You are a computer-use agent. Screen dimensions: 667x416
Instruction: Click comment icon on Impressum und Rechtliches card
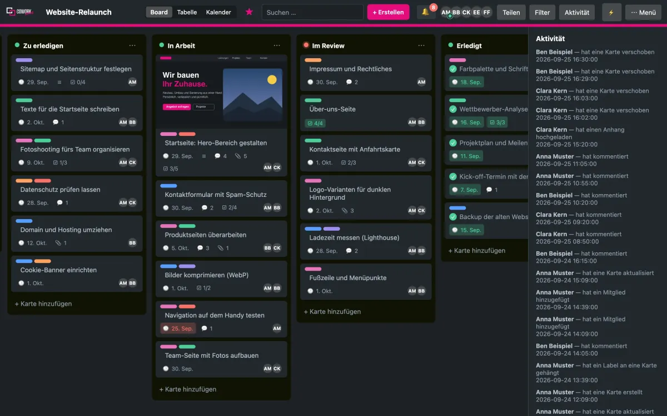pyautogui.click(x=349, y=82)
